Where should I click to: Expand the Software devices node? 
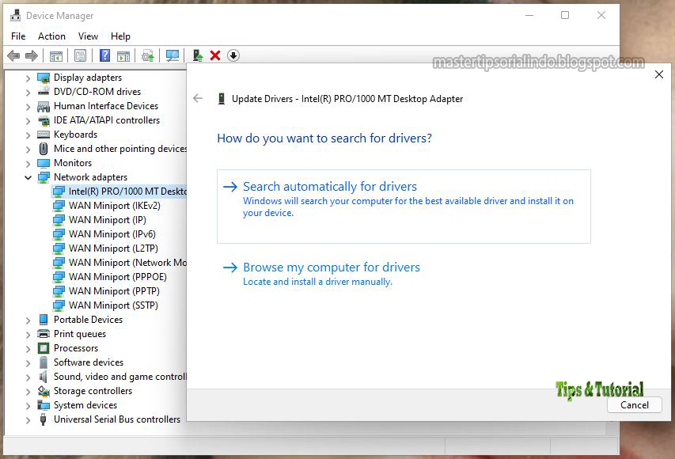coord(28,362)
